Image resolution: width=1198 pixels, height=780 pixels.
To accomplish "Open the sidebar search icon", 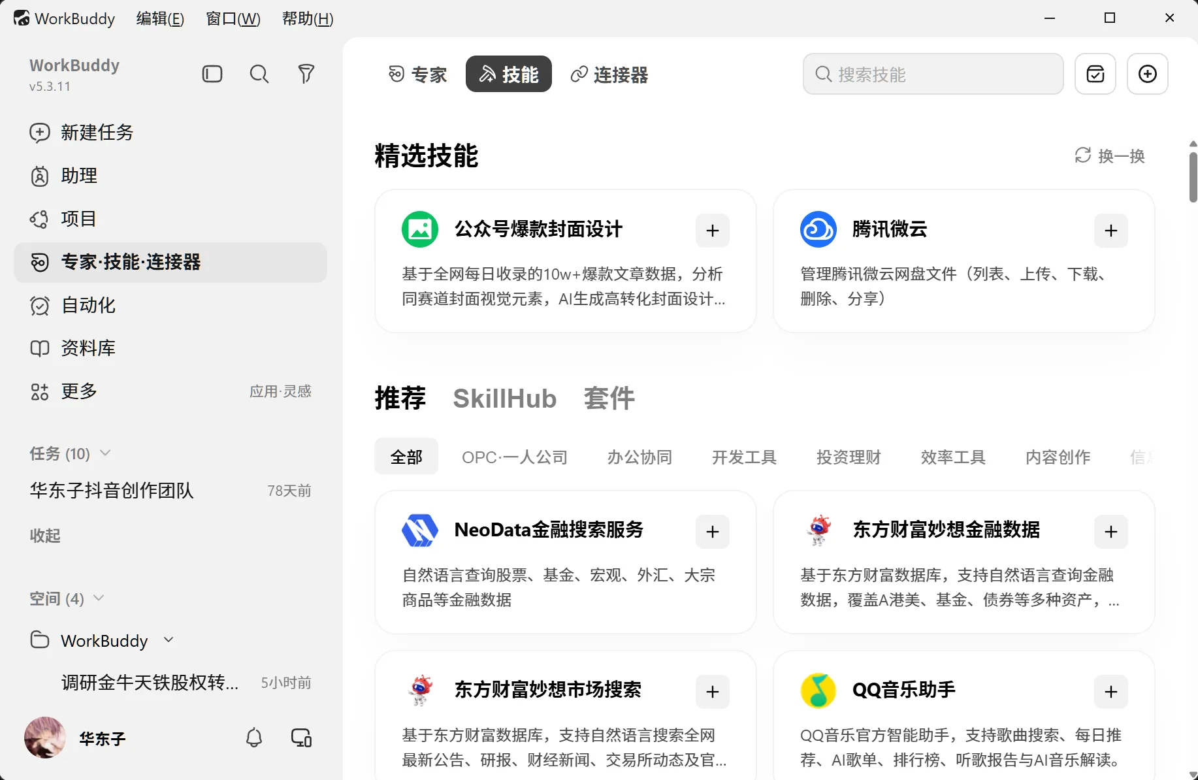I will click(259, 74).
